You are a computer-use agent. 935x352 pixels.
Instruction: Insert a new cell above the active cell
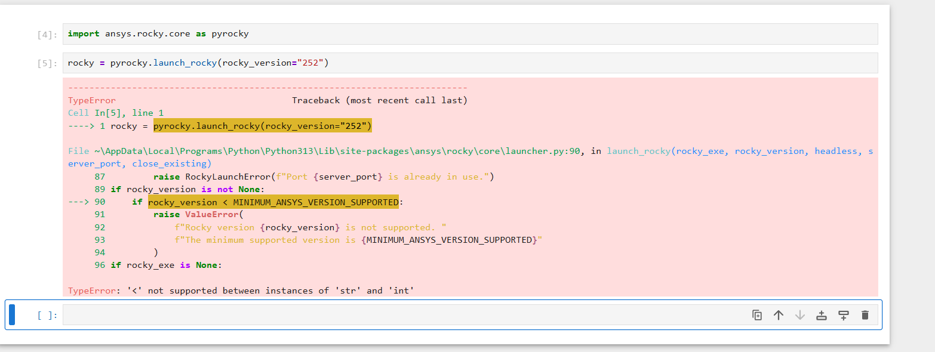[x=822, y=315]
